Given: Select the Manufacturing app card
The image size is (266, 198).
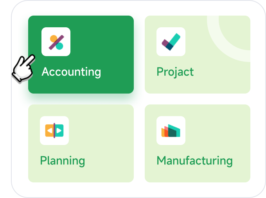Looking at the screenshot, I should [198, 143].
